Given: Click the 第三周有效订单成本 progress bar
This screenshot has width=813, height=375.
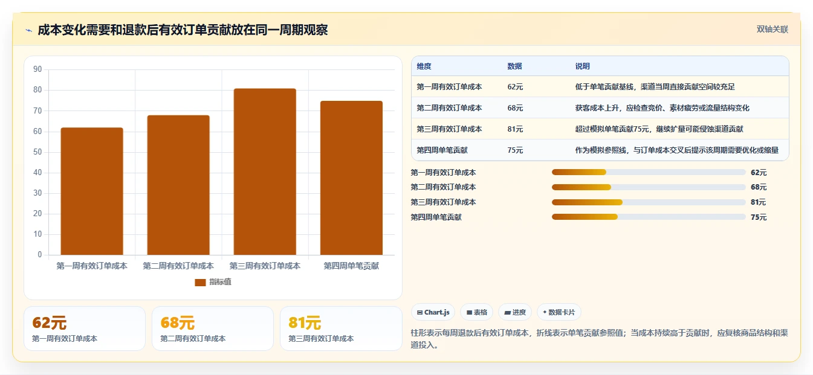Looking at the screenshot, I should pyautogui.click(x=649, y=202).
